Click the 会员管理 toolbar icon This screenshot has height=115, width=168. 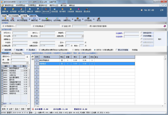pyautogui.click(x=13, y=10)
